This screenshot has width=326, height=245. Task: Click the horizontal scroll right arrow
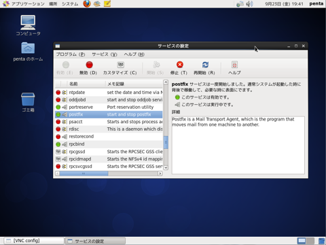(160, 174)
